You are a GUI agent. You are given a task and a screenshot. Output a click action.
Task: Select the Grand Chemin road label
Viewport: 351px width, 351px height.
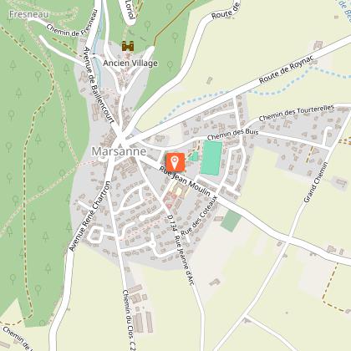[316, 182]
